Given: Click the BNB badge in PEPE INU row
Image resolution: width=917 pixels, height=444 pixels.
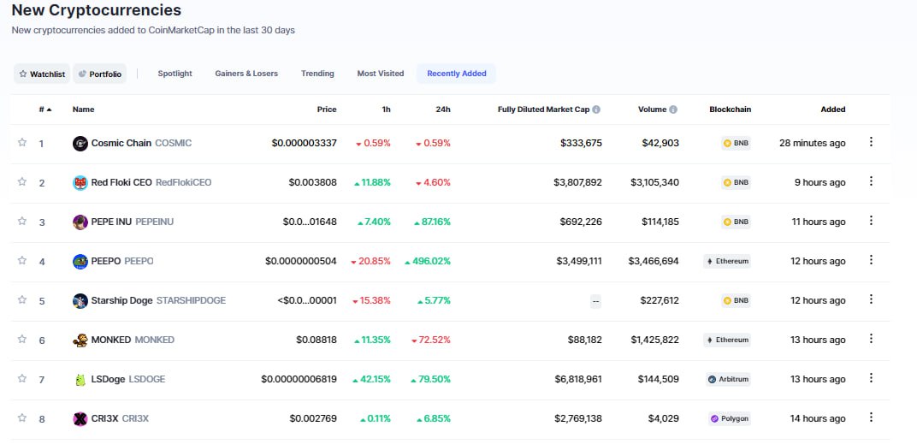Looking at the screenshot, I should pyautogui.click(x=736, y=222).
